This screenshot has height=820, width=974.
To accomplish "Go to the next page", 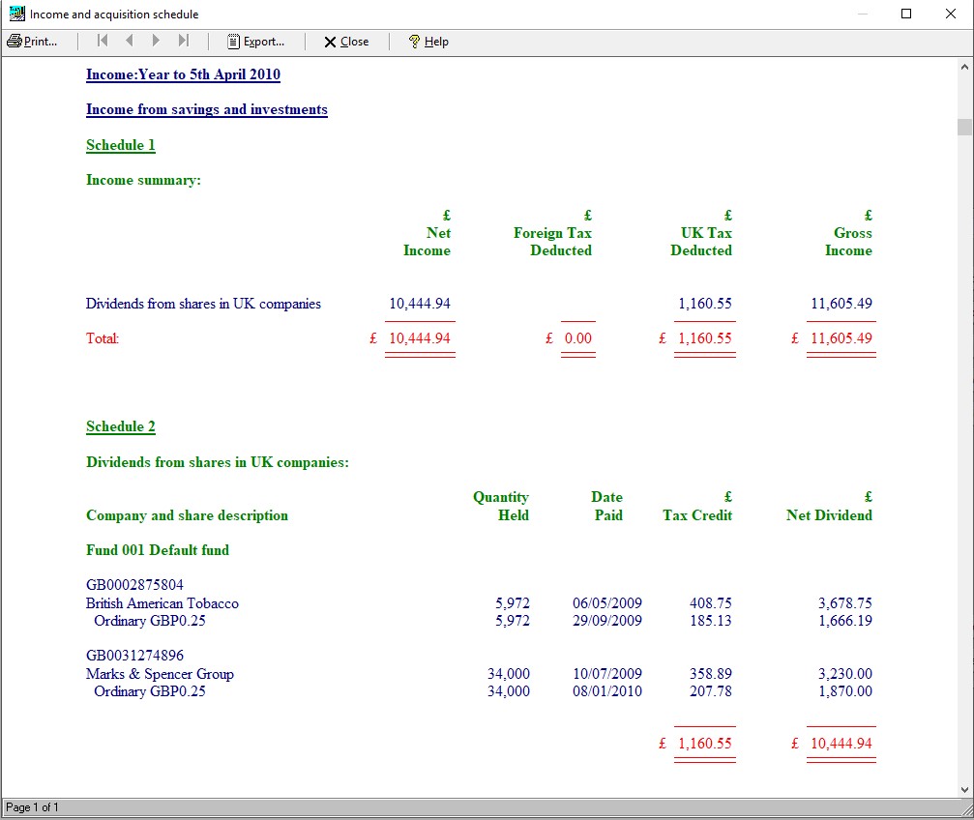I will click(156, 41).
